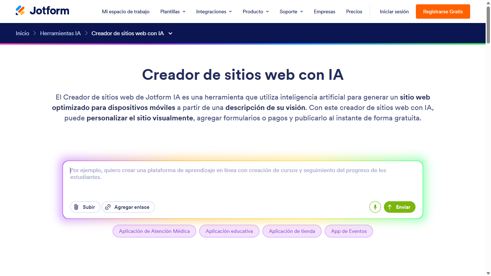The height and width of the screenshot is (276, 491).
Task: Click the Agregar enlace button
Action: pos(128,207)
